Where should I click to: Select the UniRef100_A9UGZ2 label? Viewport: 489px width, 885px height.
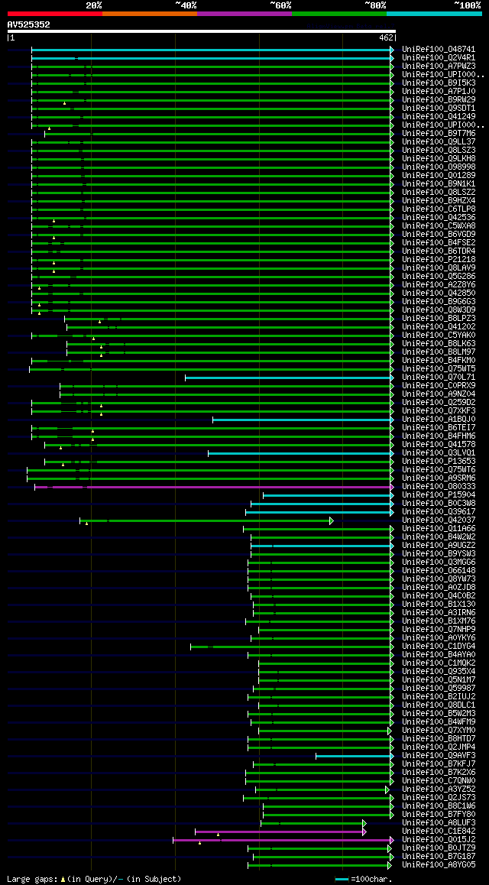click(439, 546)
